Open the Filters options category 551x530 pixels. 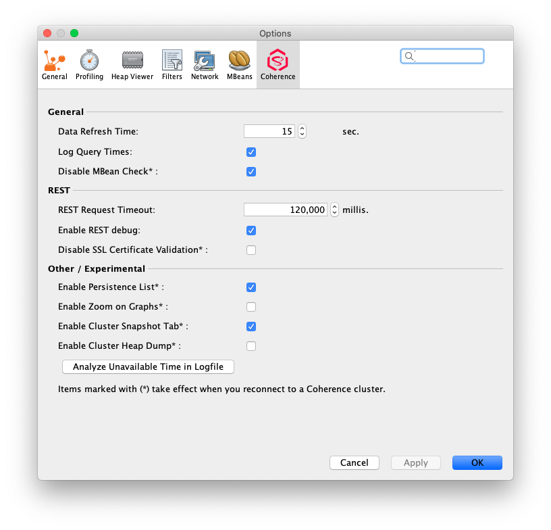click(x=172, y=65)
